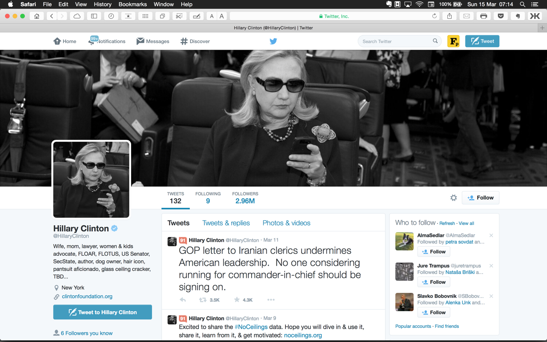Decrease text size with small A
Image resolution: width=547 pixels, height=342 pixels.
click(x=212, y=16)
